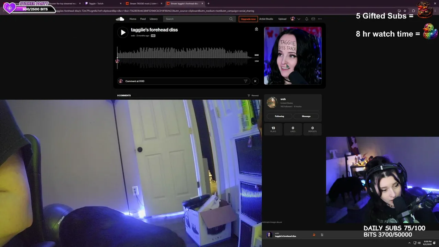The image size is (439, 247).
Task: Open the web artist avatar in sidebar
Action: coord(272,102)
